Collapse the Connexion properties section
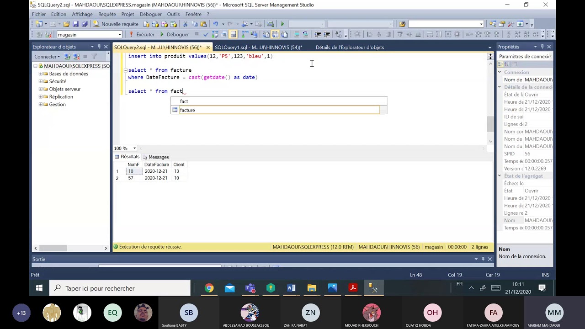Viewport: 585px width, 329px height. [500, 72]
